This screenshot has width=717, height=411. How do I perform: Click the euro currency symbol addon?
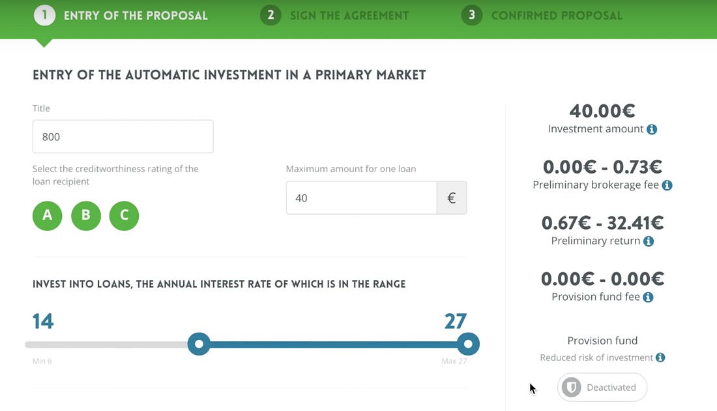(x=451, y=198)
